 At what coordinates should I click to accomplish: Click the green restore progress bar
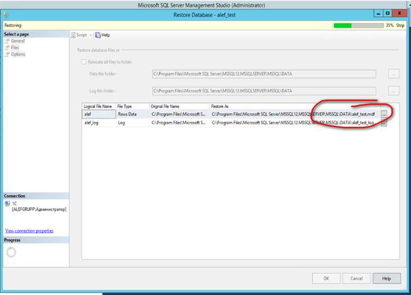358,25
